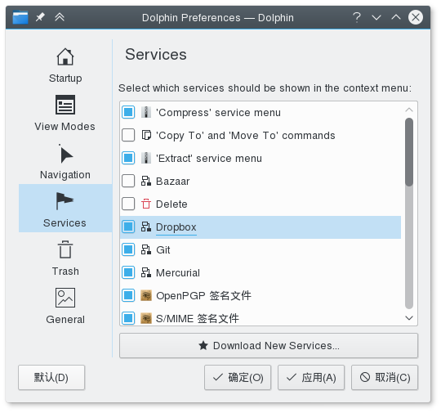Click the 应用(A) apply button
The height and width of the screenshot is (413, 441).
coord(311,378)
